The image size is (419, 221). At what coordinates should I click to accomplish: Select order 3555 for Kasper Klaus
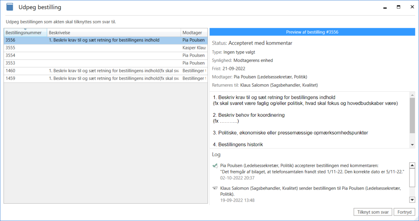coord(105,48)
